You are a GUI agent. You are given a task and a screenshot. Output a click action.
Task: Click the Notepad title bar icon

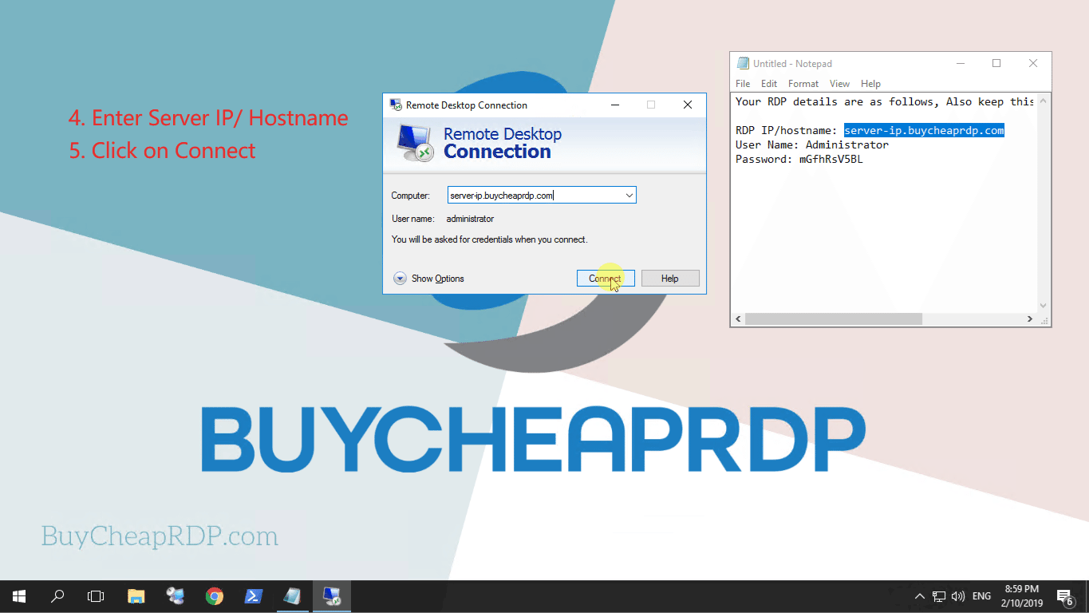point(743,64)
